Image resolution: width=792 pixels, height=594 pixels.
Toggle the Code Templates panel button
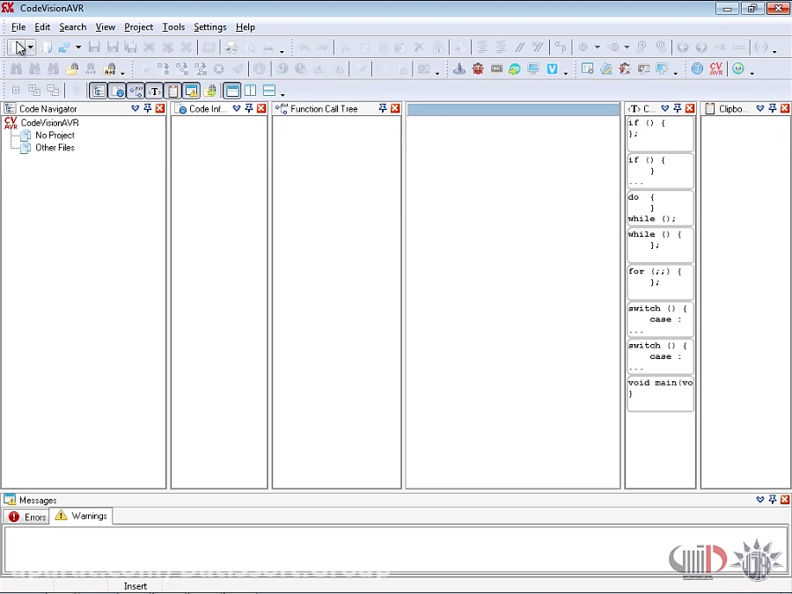(x=155, y=91)
